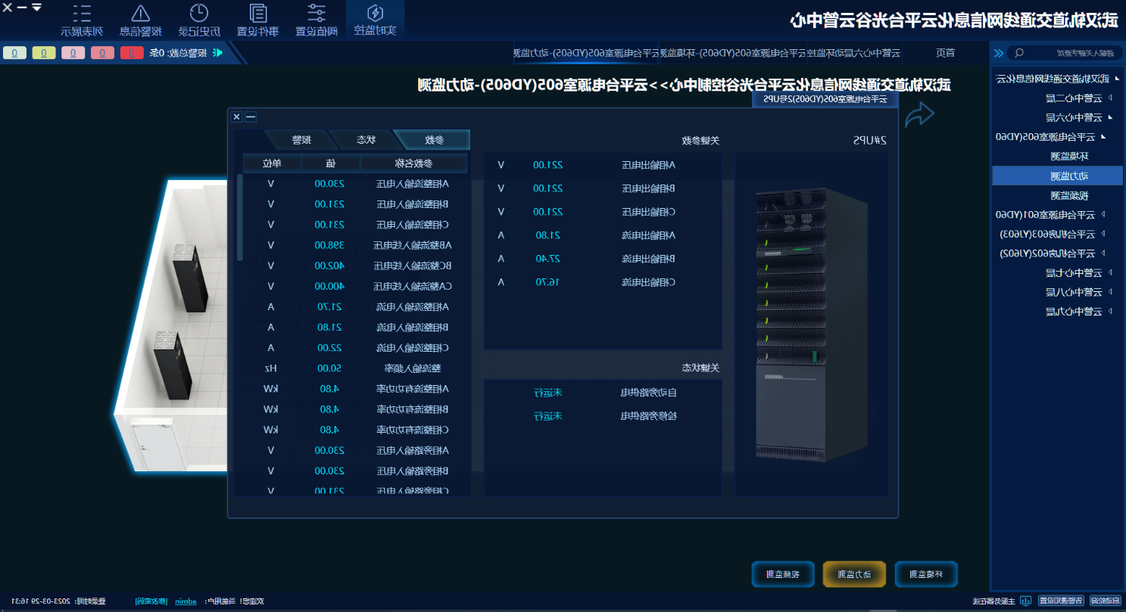1126x612 pixels.
Task: Switch to the 报警 tab in the UPS panel
Action: [x=301, y=139]
